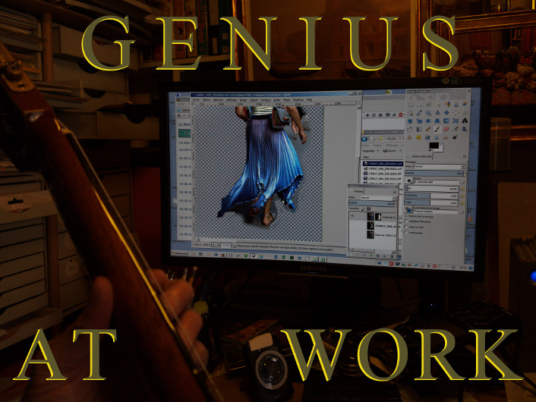Select the middle layer 170817_06b in layers dialog
Viewport: 536px width, 402px height.
pyautogui.click(x=373, y=225)
